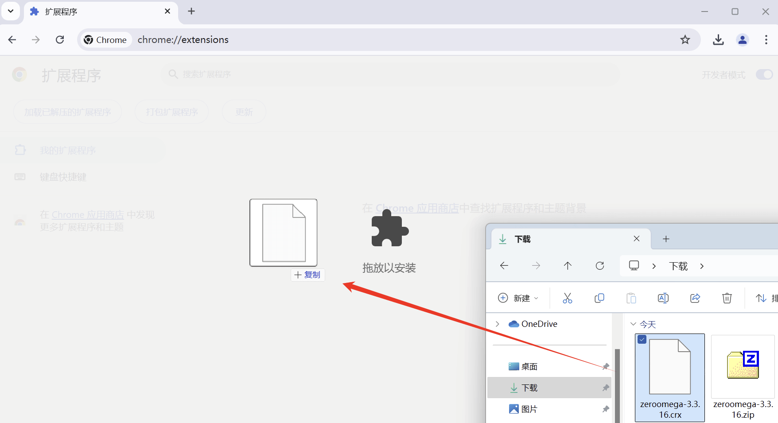Open the tab search dropdown arrow

(x=11, y=11)
